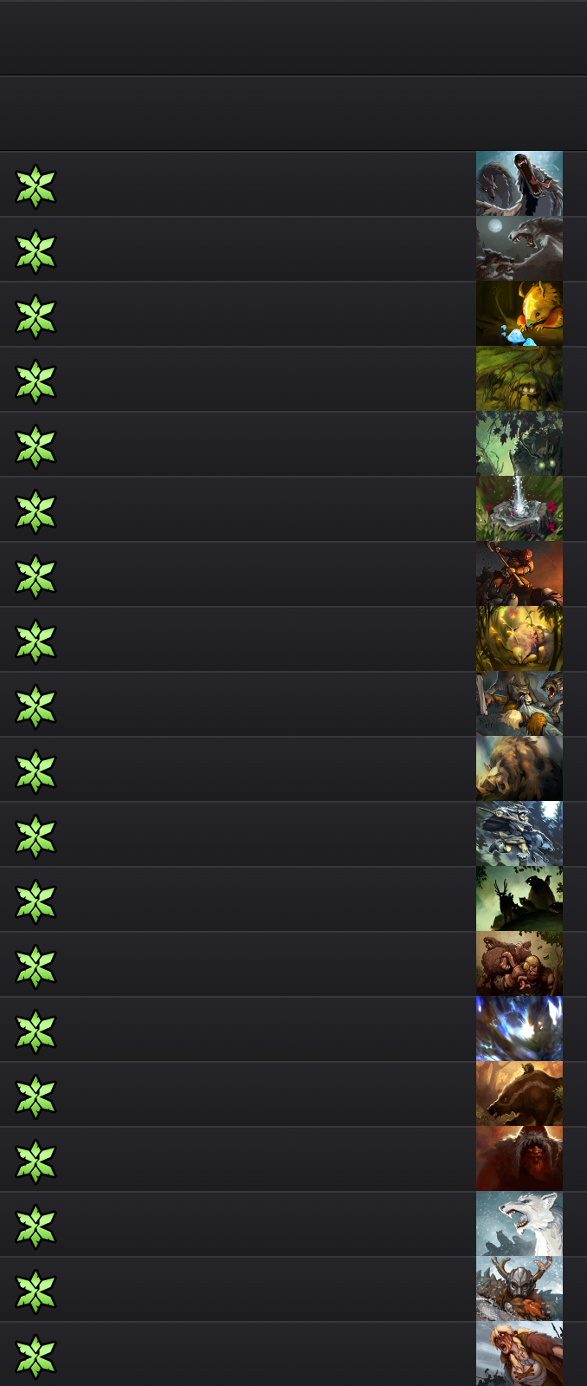This screenshot has width=587, height=1386.
Task: Open the howling wolves under moon thumbnail
Action: coord(519,249)
